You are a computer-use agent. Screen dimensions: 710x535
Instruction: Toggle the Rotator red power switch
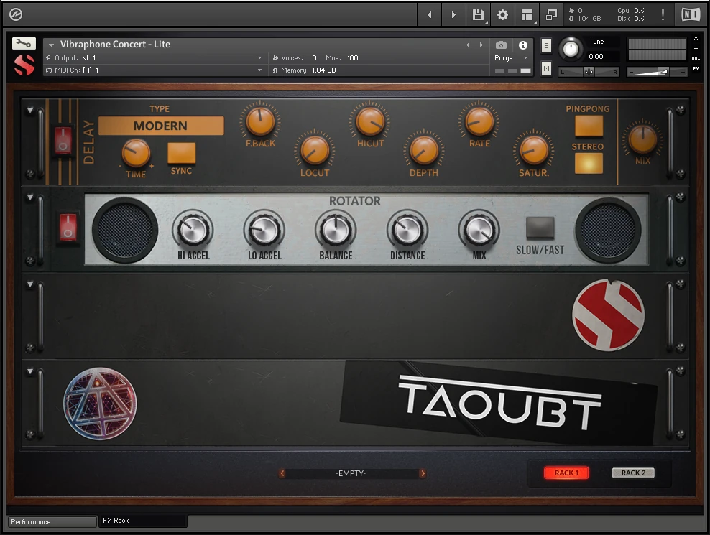68,227
